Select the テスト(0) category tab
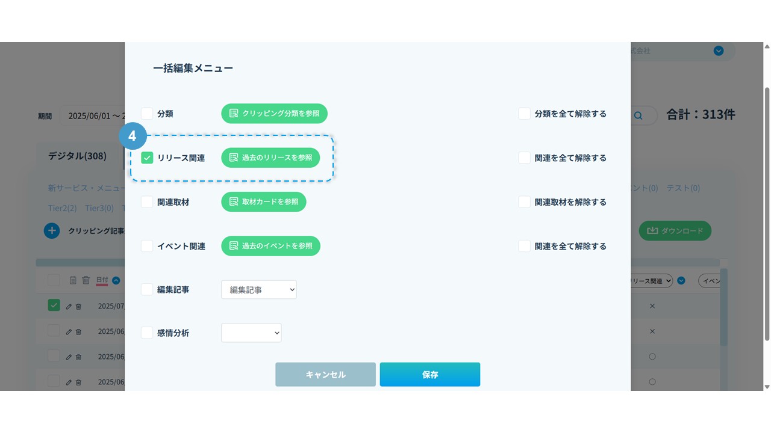The width and height of the screenshot is (771, 433). pos(683,188)
